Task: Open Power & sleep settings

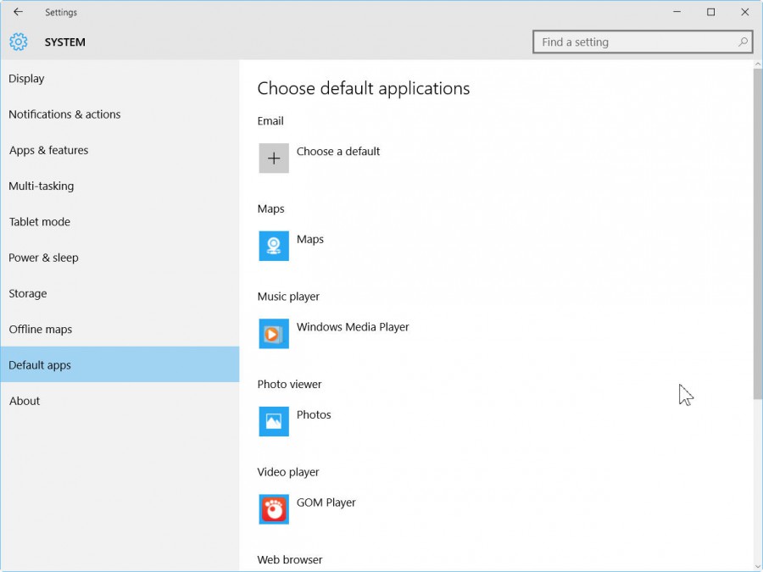Action: point(43,258)
